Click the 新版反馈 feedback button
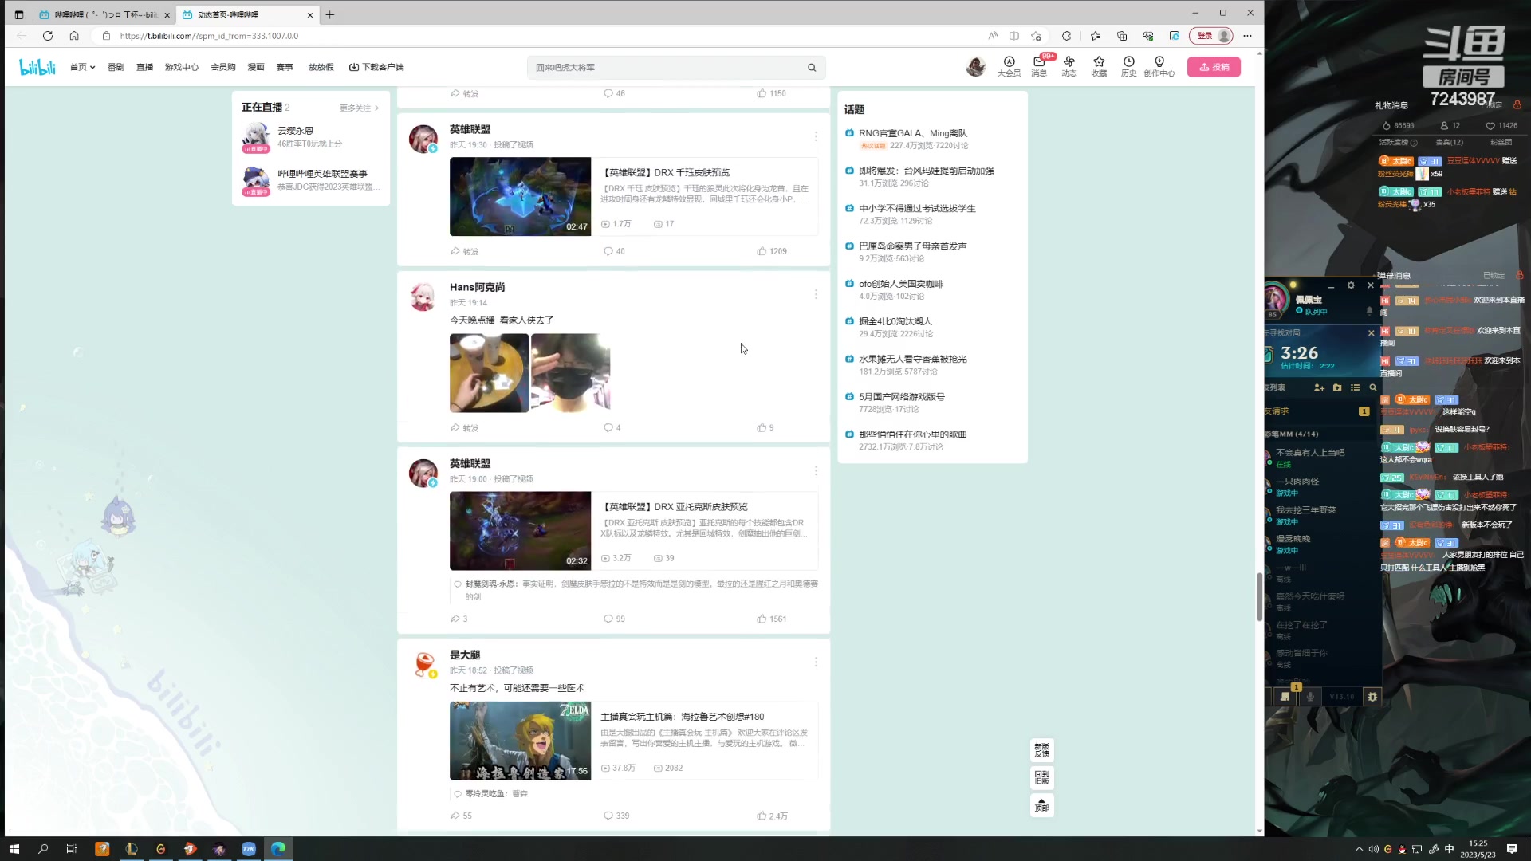Image resolution: width=1531 pixels, height=861 pixels. coord(1041,750)
